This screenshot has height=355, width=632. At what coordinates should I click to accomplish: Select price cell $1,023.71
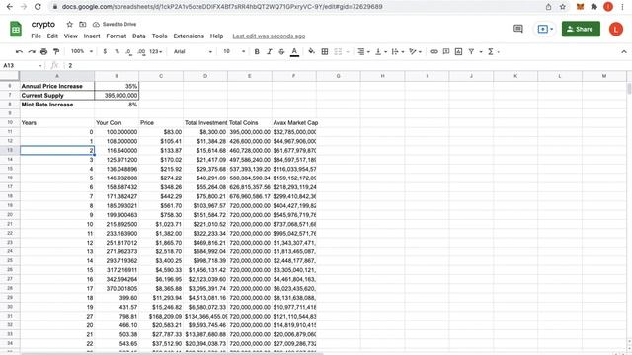pyautogui.click(x=161, y=224)
